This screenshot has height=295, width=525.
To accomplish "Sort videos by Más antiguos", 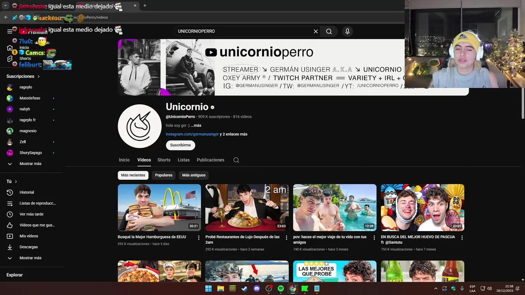I will [x=194, y=175].
